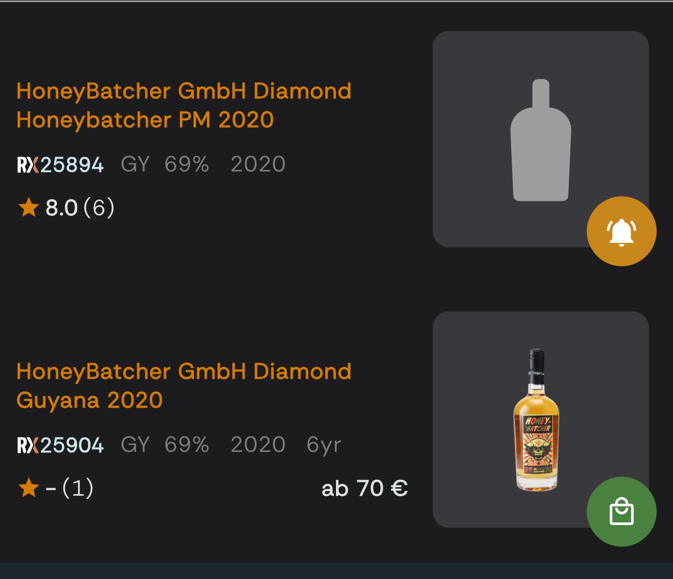Click the star icon on the Guyana 2020 entry

(x=29, y=488)
